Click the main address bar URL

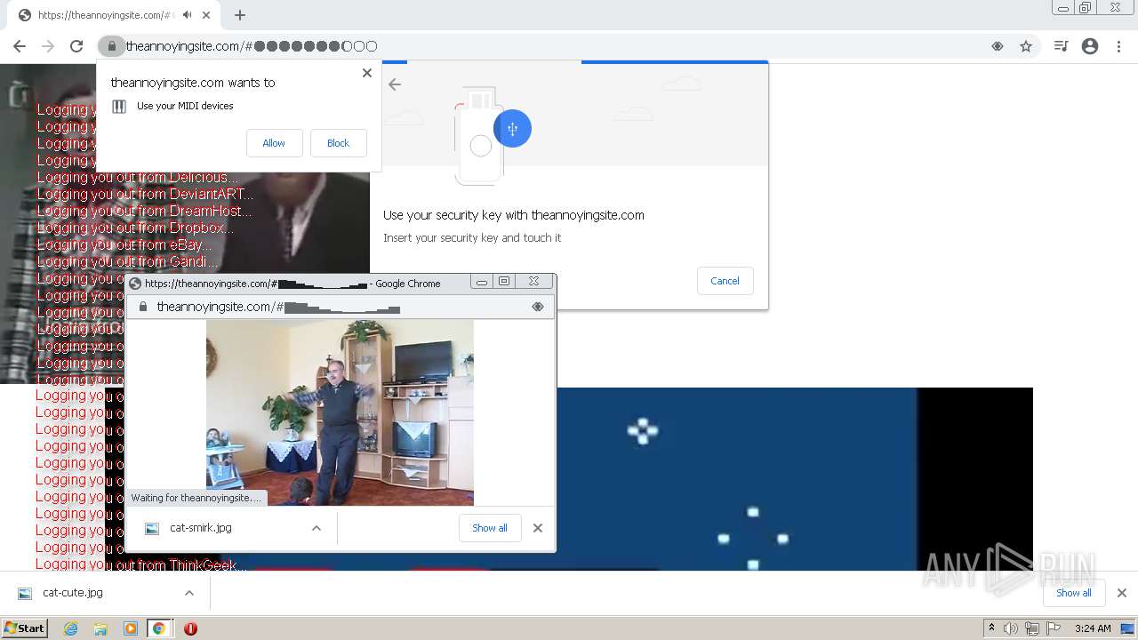click(x=252, y=46)
